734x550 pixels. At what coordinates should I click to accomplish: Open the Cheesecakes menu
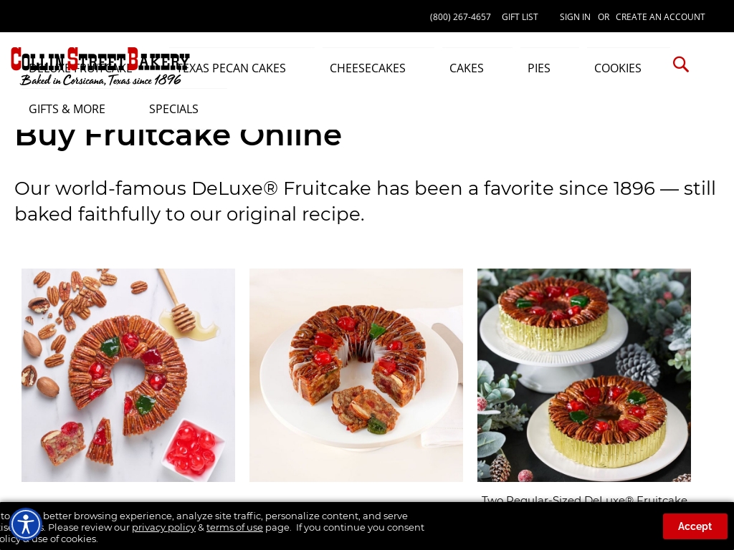point(368,68)
